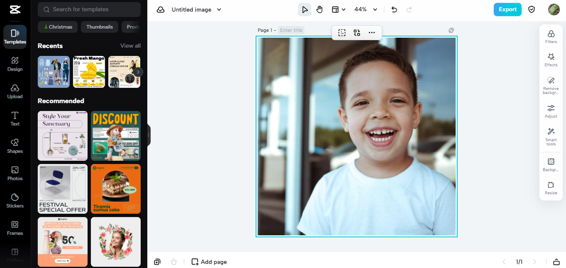Expand the pages panel icon at bottom right
Image resolution: width=566 pixels, height=268 pixels.
[557, 262]
